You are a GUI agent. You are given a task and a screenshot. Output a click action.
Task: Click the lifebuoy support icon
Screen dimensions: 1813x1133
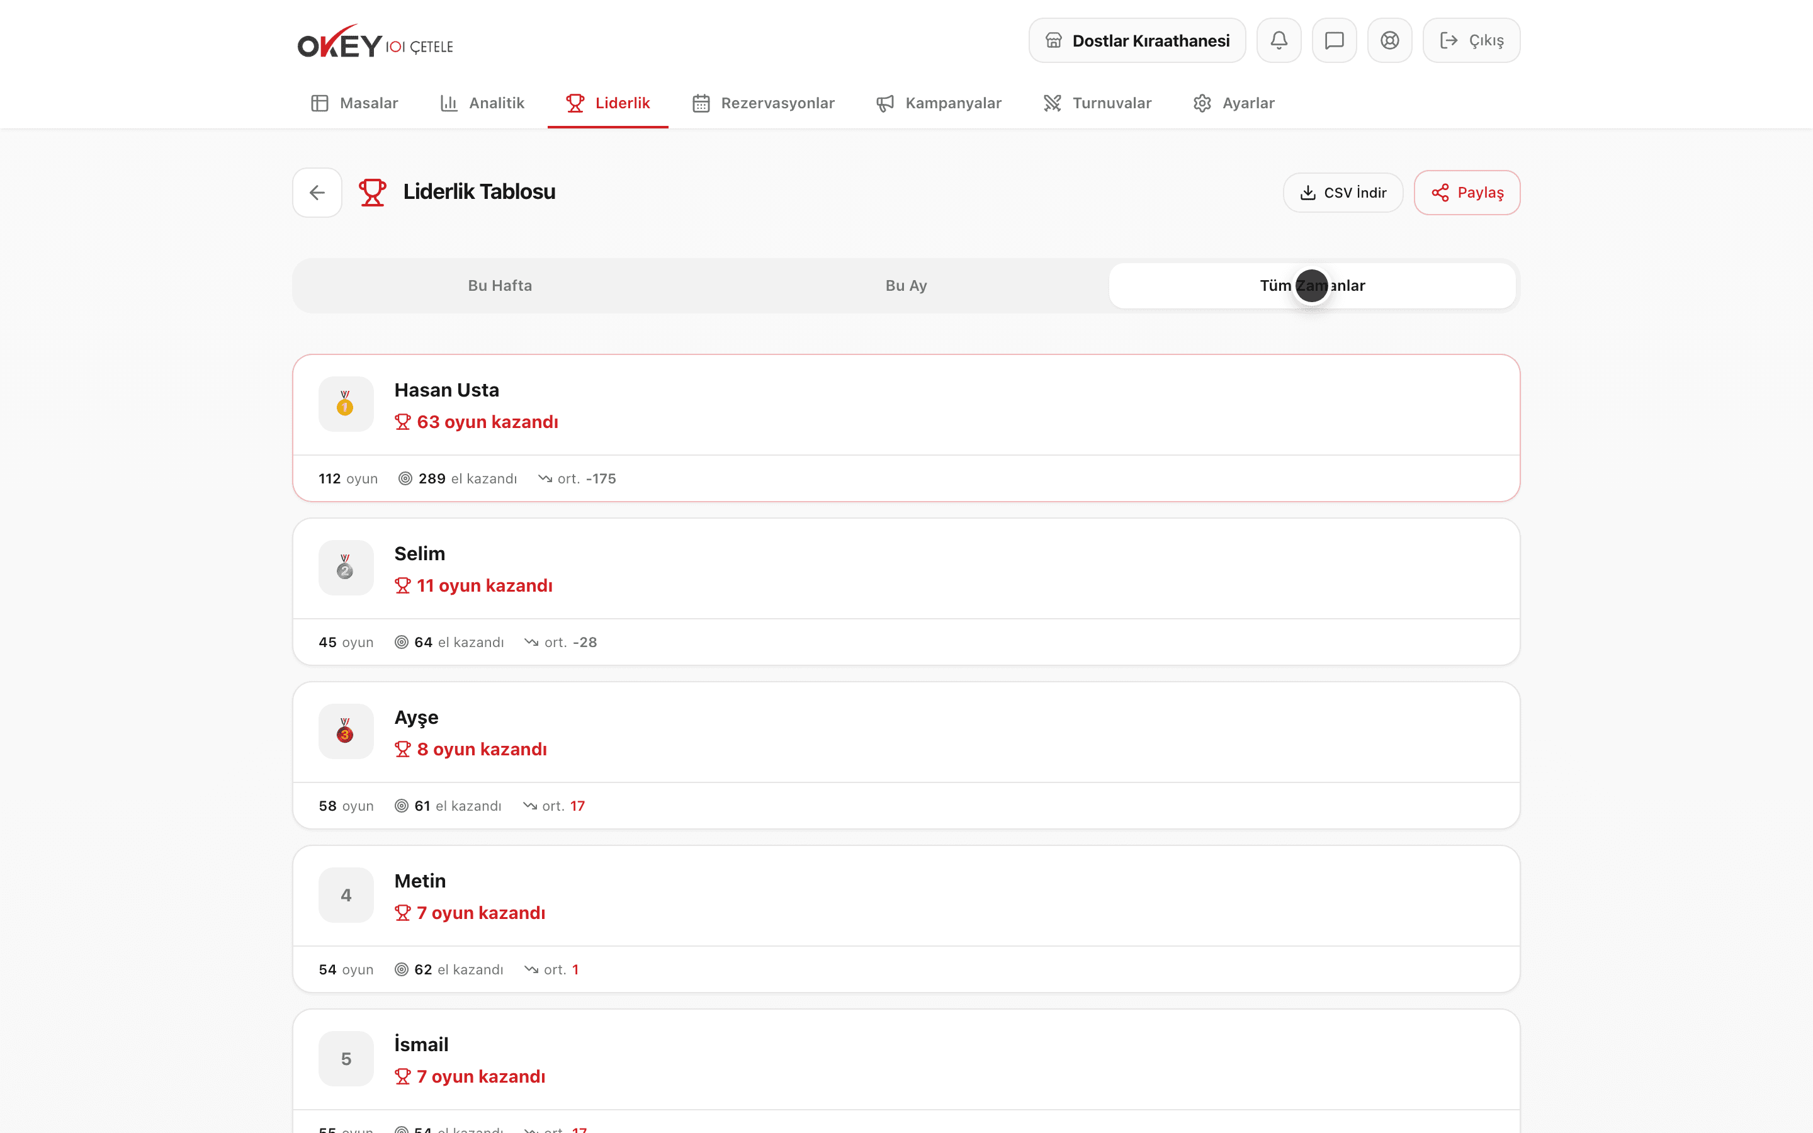1390,40
